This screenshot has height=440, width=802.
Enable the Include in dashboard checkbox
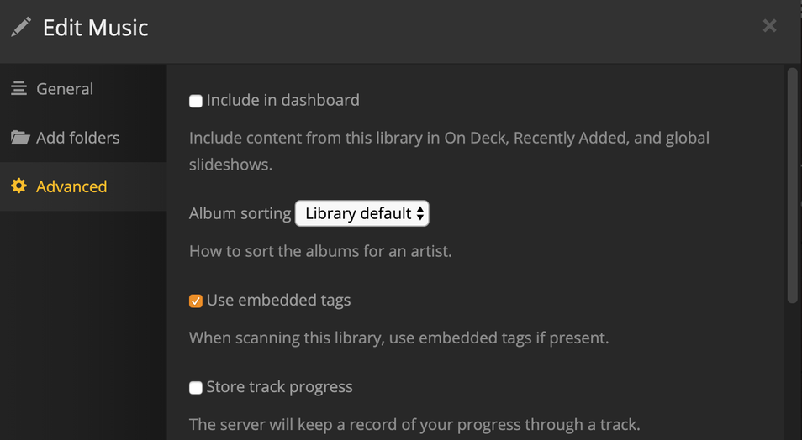196,101
